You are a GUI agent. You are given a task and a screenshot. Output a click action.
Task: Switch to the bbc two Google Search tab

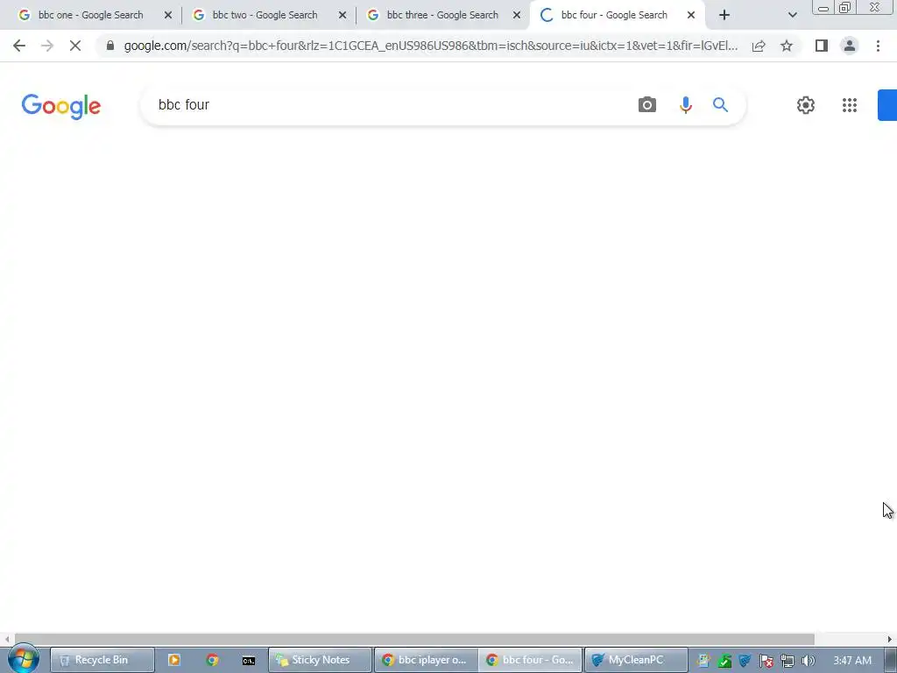265,15
